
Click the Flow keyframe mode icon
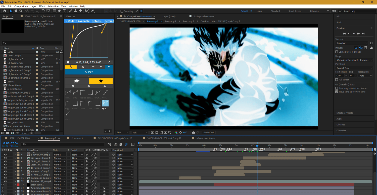[x=71, y=67]
